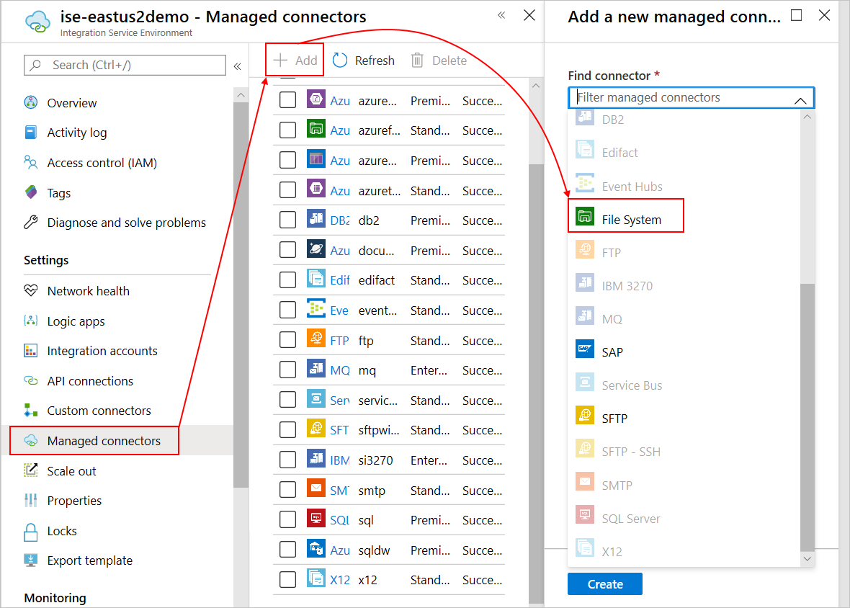Open the Network health heart icon

point(31,290)
